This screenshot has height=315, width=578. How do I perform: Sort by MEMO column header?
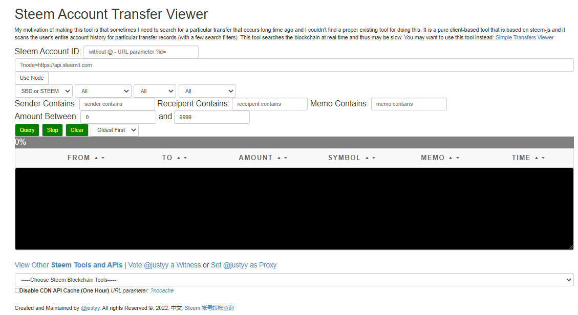433,157
